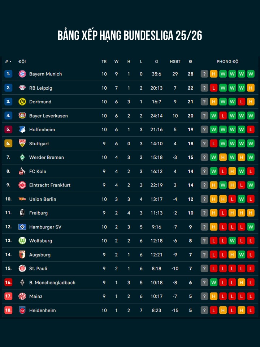Open the Union Berlin team link
Image resolution: width=260 pixels, height=347 pixels.
click(x=43, y=199)
